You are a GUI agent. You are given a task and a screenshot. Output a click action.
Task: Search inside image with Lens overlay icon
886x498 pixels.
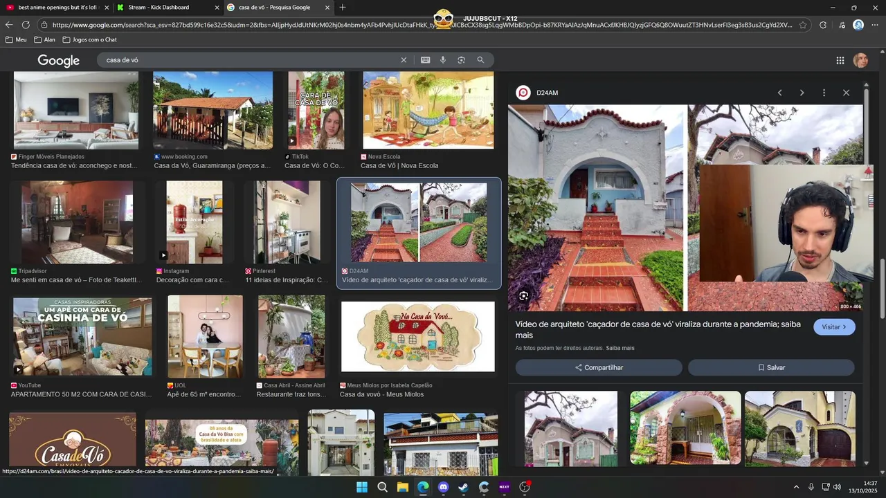[524, 296]
